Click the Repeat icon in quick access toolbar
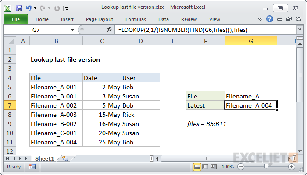 click(57, 8)
